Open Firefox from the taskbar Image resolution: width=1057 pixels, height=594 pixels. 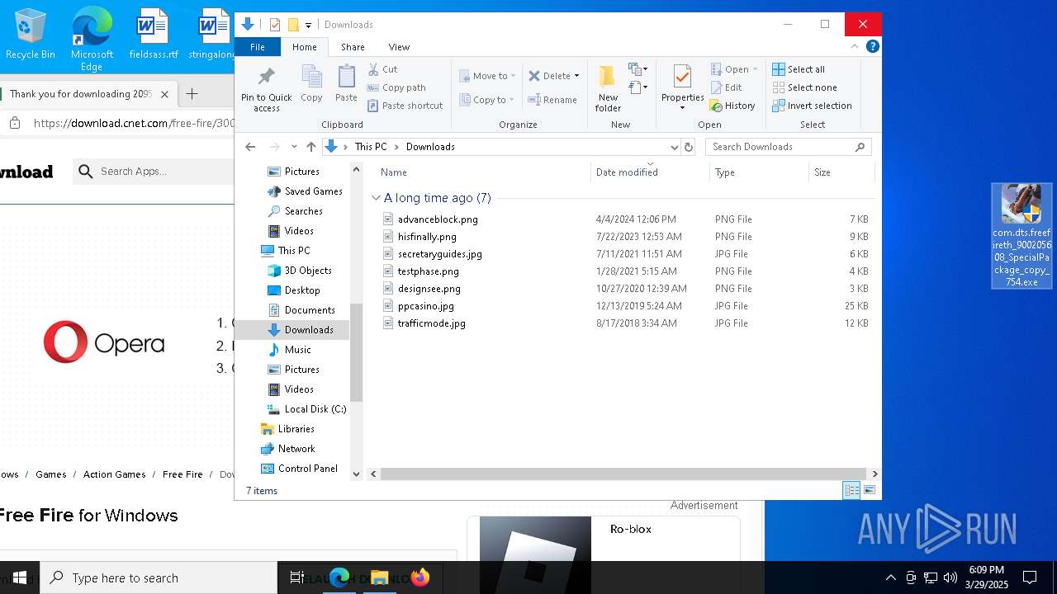click(419, 577)
